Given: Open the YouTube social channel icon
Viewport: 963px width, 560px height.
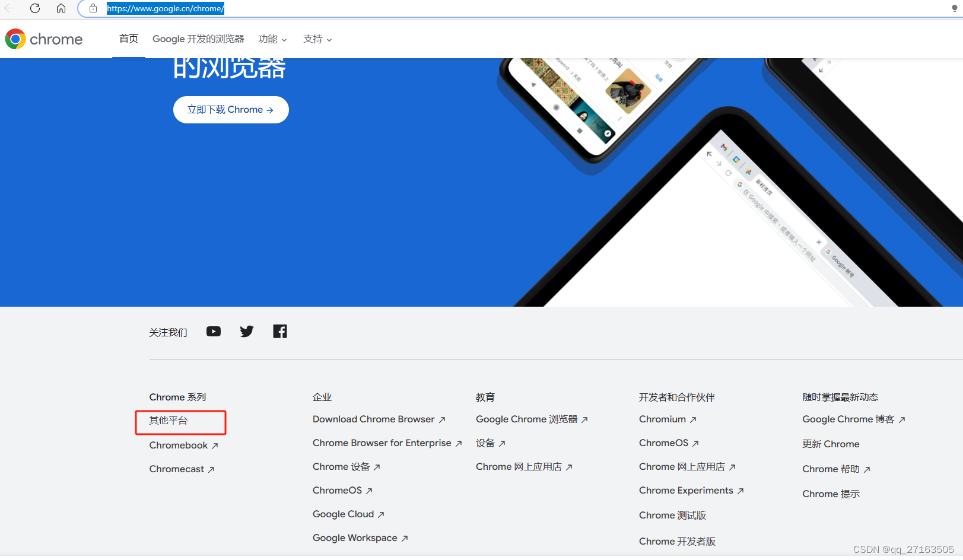Looking at the screenshot, I should coord(213,331).
